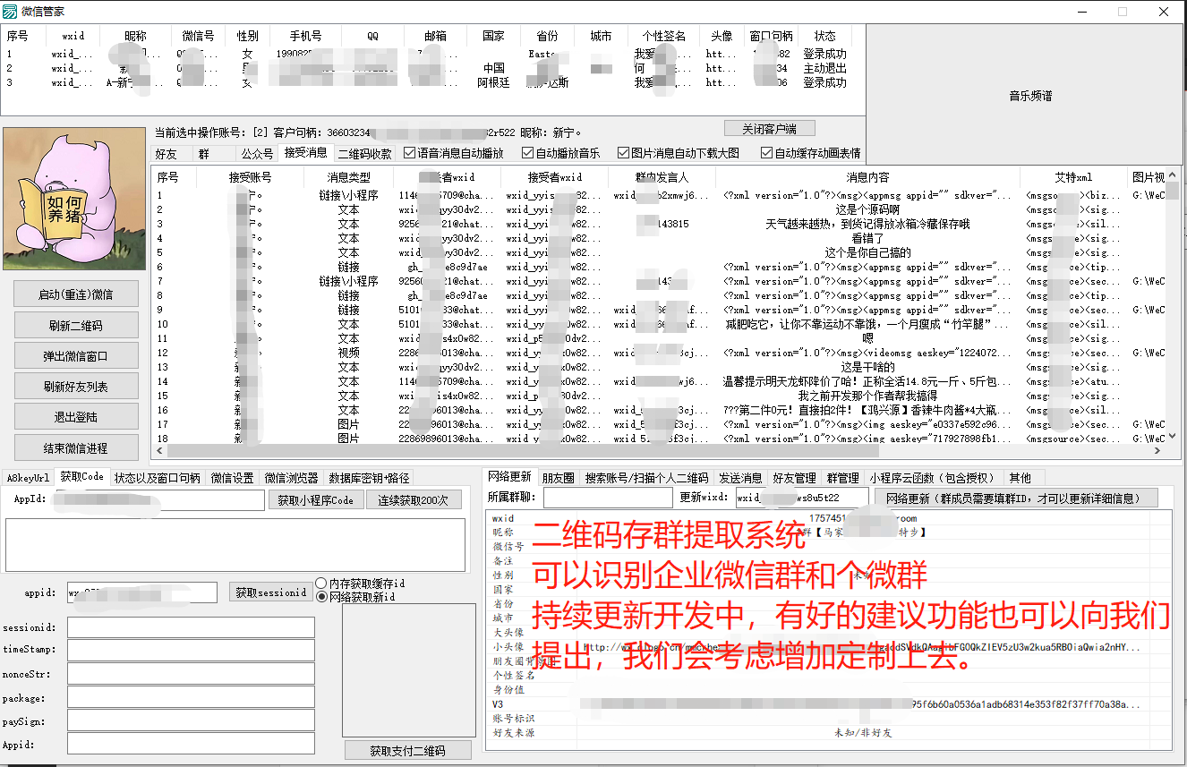This screenshot has height=767, width=1187.
Task: Click the 刷新二维码 button
Action: [x=76, y=326]
